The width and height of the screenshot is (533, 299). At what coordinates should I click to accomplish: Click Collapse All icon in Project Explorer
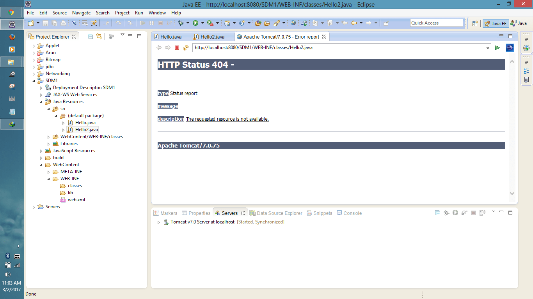point(91,36)
